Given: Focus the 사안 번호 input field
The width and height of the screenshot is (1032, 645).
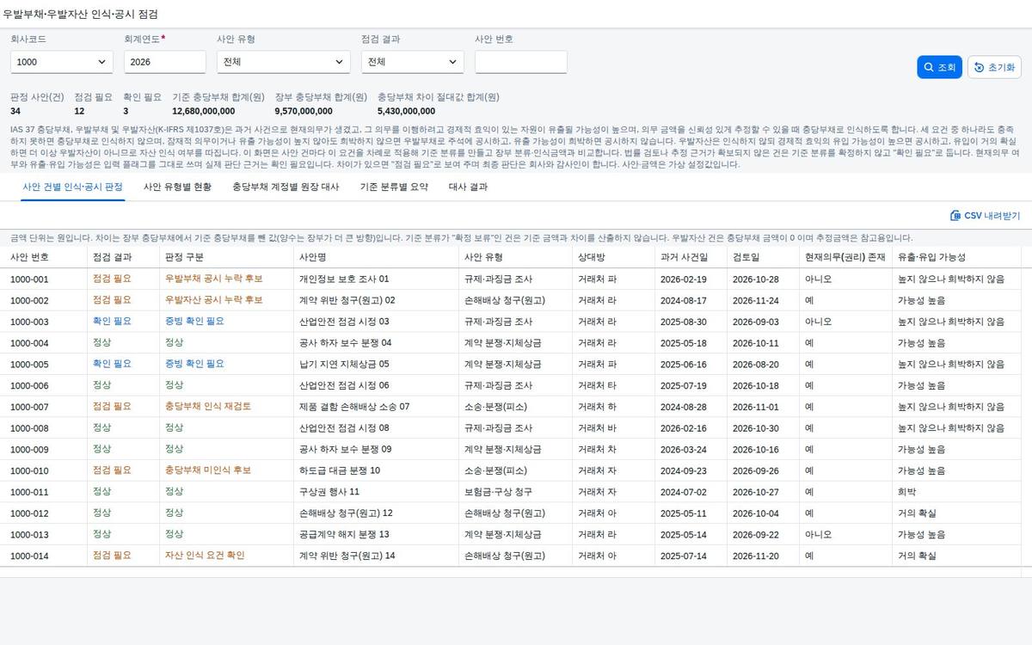Looking at the screenshot, I should (521, 62).
